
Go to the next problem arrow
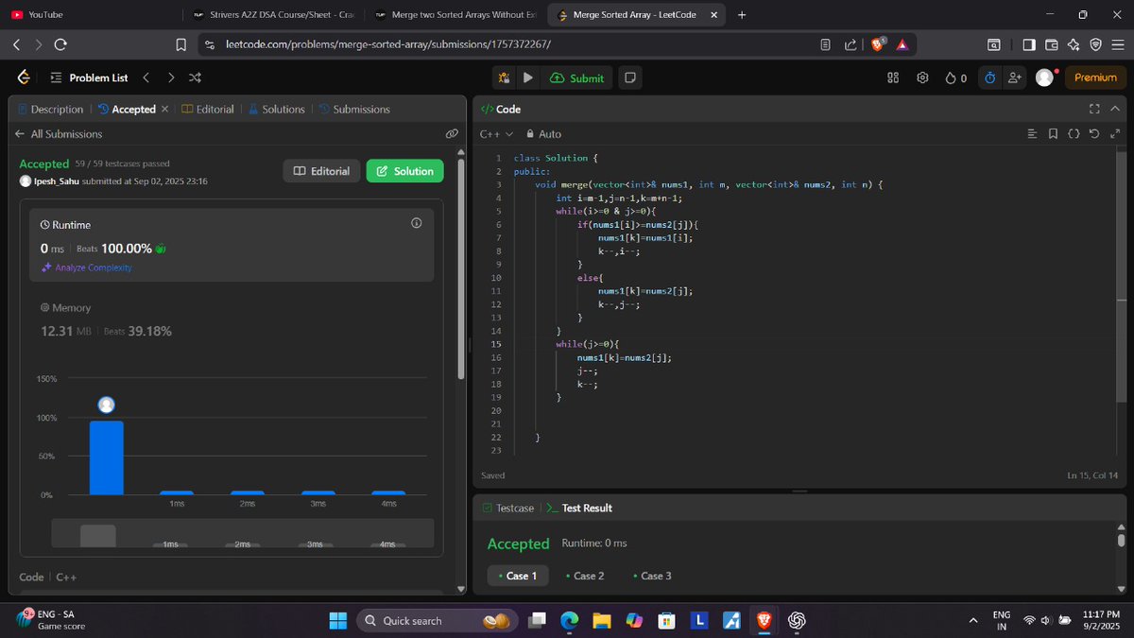(170, 78)
